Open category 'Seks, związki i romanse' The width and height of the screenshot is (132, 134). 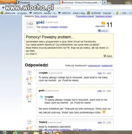pyautogui.click(x=46, y=16)
